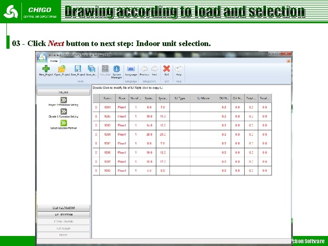The width and height of the screenshot is (328, 246).
Task: Select the room 1001 cell
Action: click(x=108, y=108)
